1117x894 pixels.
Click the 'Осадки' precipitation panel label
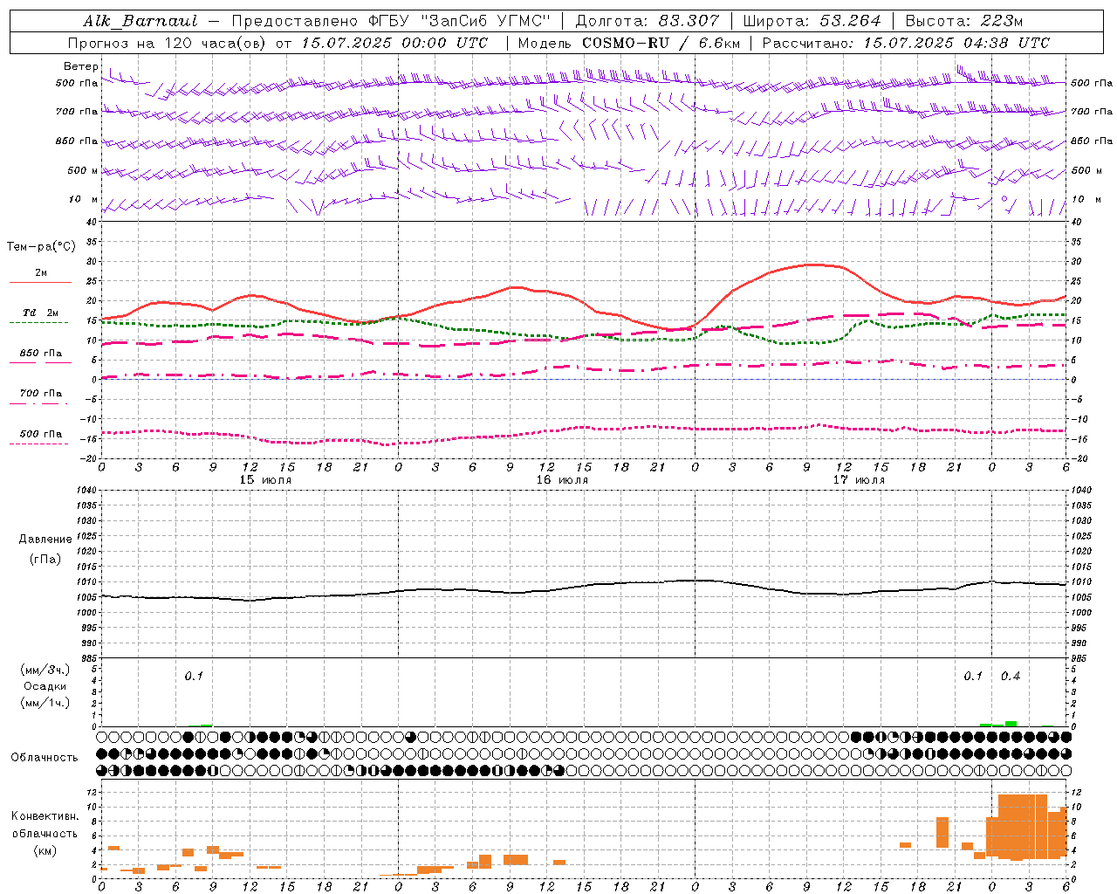[x=45, y=686]
